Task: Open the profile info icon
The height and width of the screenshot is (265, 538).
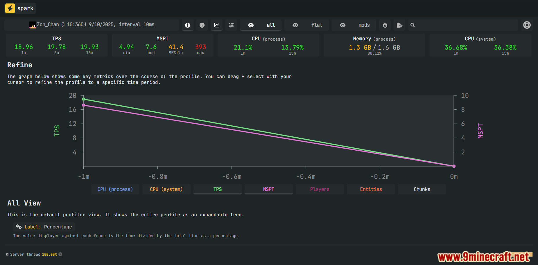Action: (202, 25)
